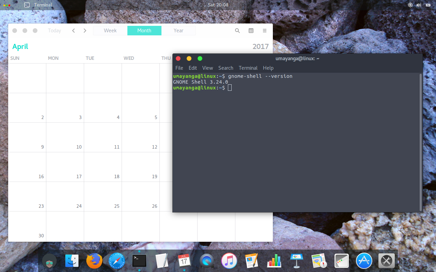The height and width of the screenshot is (272, 436).
Task: Select the Month view in Calendar
Action: point(144,31)
